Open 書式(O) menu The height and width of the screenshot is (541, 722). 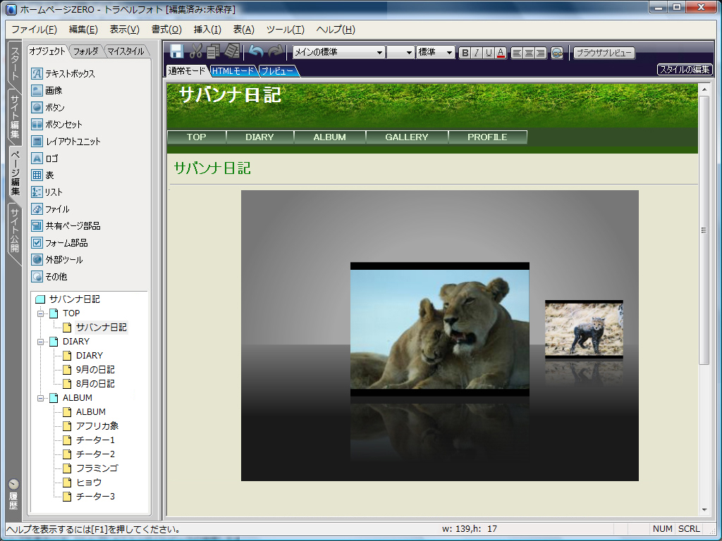166,30
